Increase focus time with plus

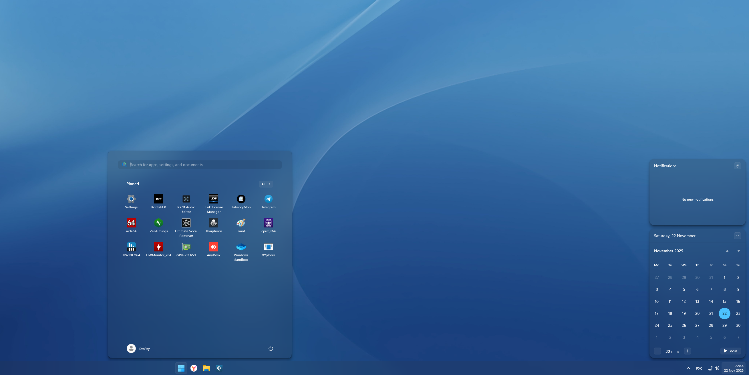pyautogui.click(x=687, y=351)
